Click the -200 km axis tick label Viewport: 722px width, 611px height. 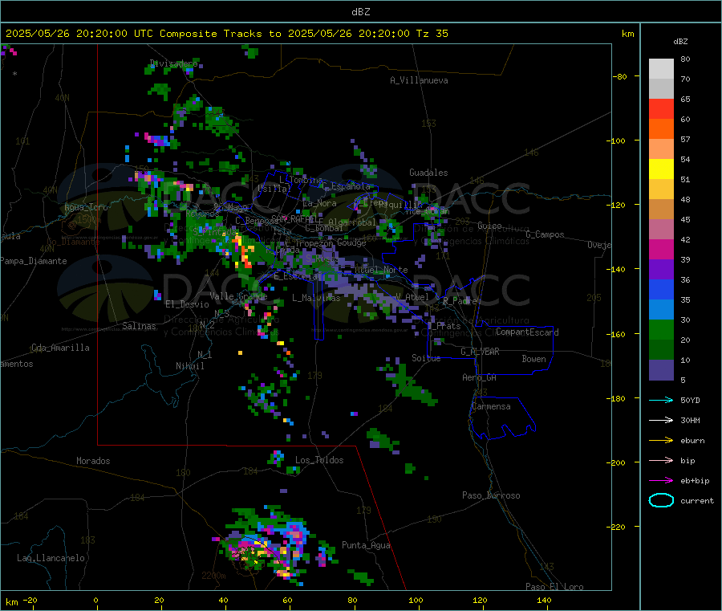616,462
